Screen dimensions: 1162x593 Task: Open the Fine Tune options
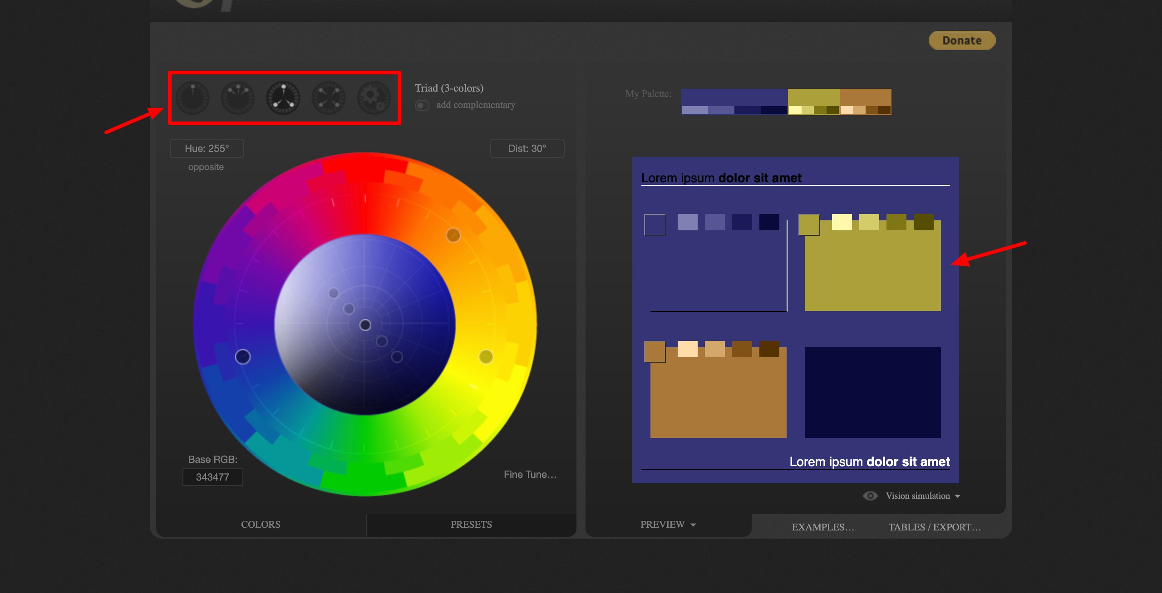(530, 475)
